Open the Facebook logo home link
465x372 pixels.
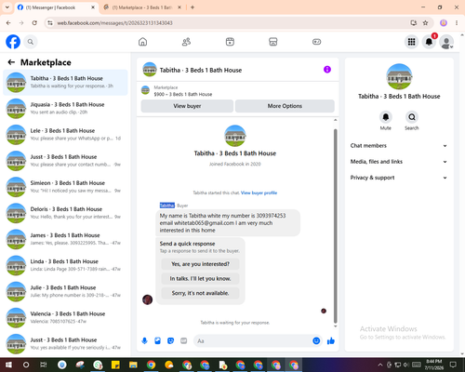13,42
